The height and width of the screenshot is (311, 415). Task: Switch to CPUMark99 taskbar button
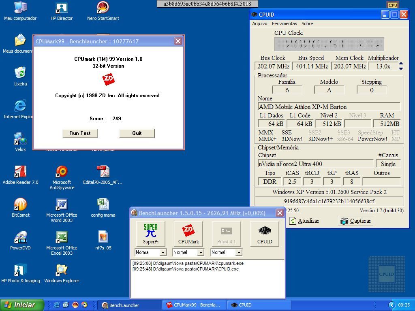click(x=195, y=305)
